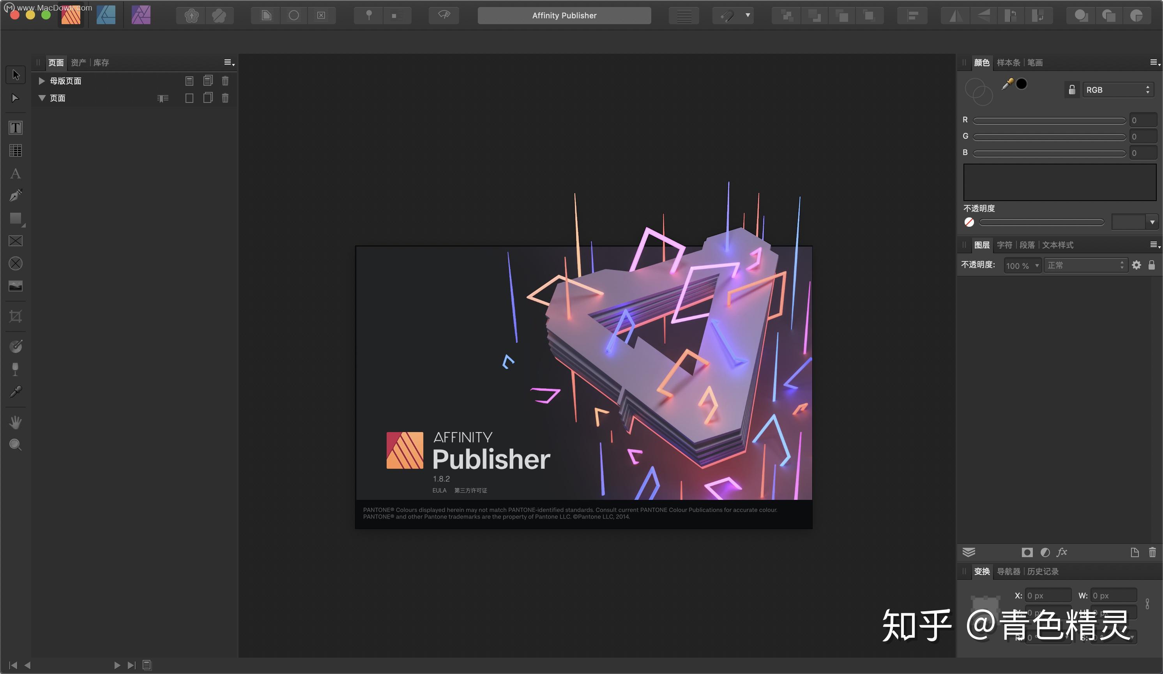
Task: Select the Table tool
Action: [16, 150]
